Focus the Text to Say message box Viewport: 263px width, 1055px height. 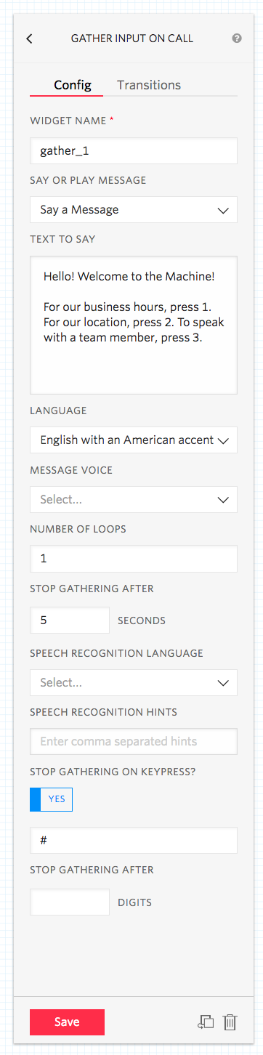[x=134, y=325]
